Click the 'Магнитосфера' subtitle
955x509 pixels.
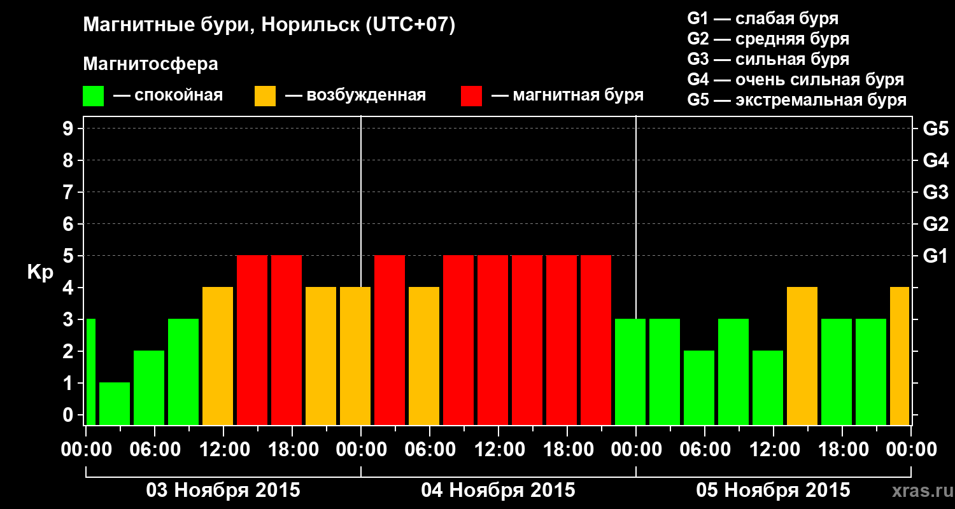coord(150,64)
